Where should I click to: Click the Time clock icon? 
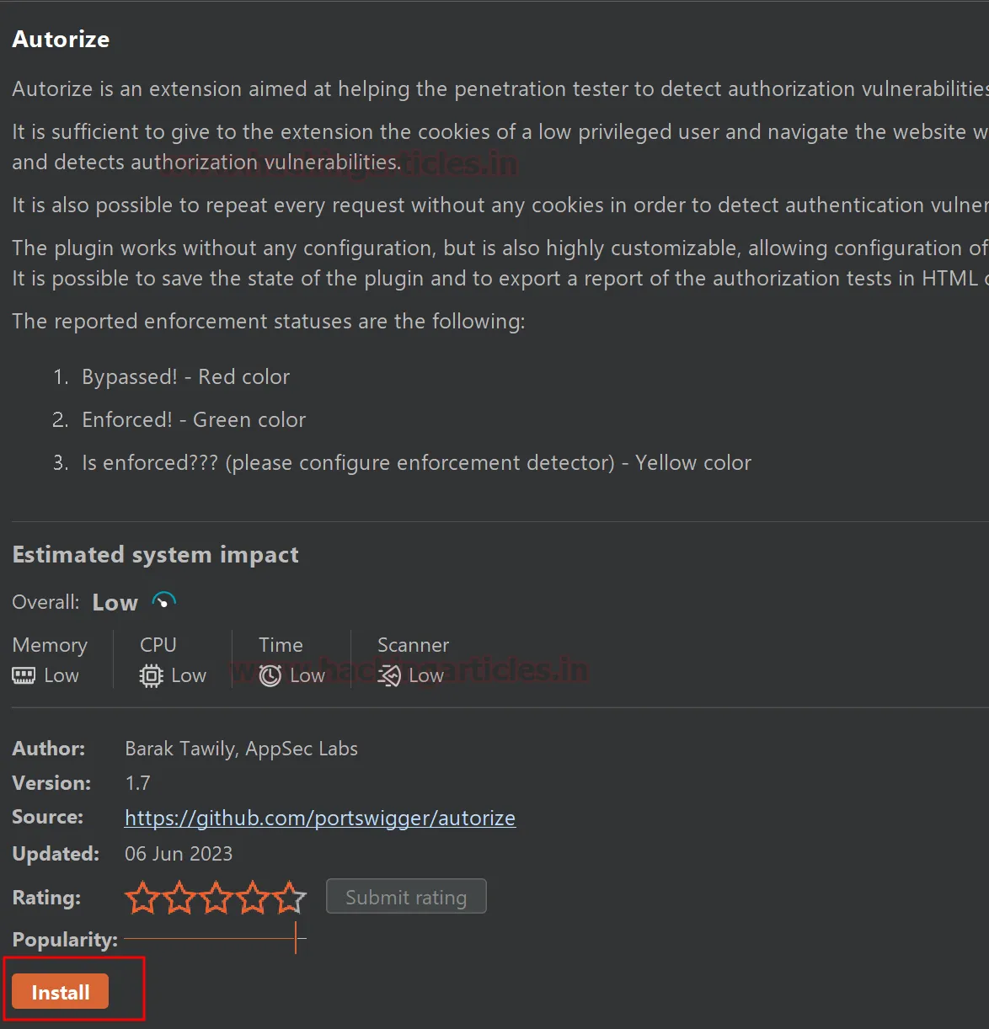(270, 675)
